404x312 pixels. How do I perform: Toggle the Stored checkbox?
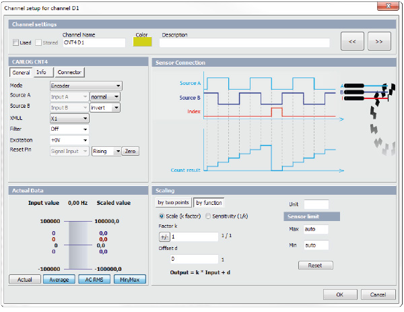pos(38,42)
